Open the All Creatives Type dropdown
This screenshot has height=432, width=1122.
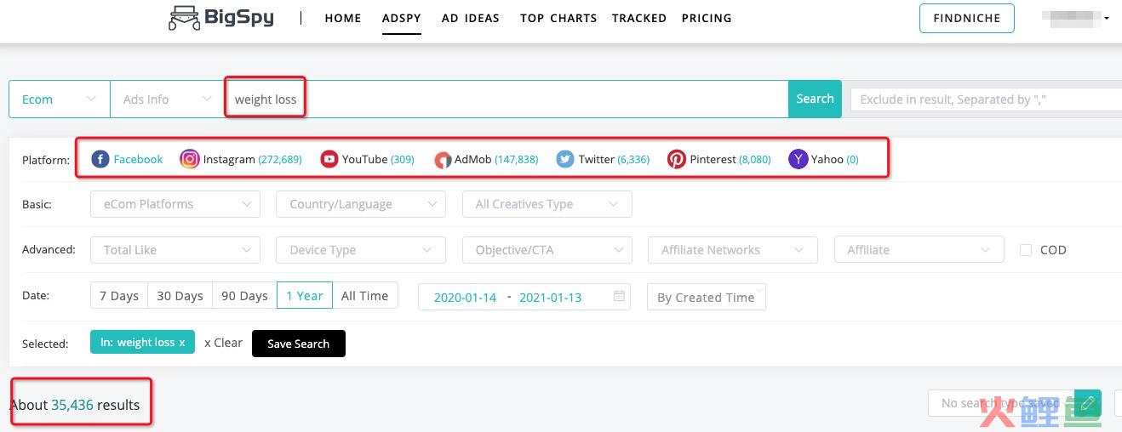pos(547,204)
